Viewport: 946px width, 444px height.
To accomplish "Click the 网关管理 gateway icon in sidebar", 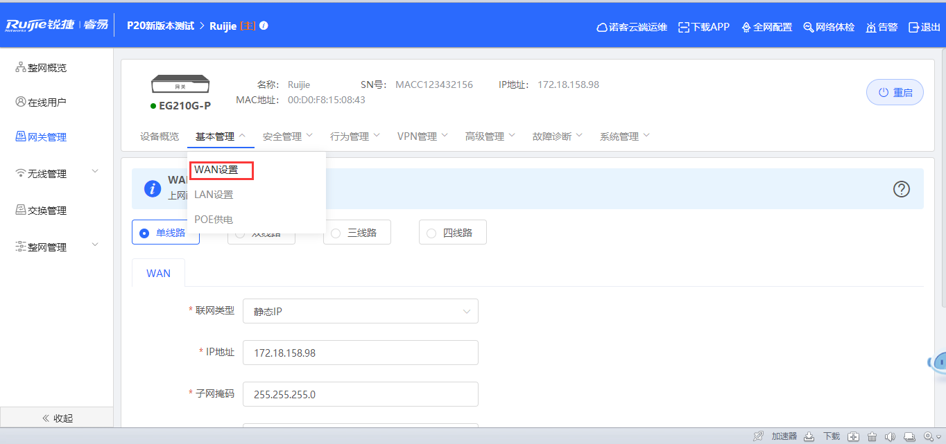I will (21, 136).
